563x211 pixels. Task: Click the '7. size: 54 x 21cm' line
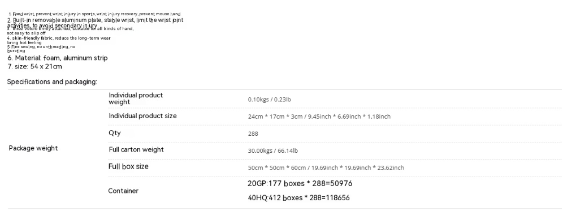[x=34, y=67]
